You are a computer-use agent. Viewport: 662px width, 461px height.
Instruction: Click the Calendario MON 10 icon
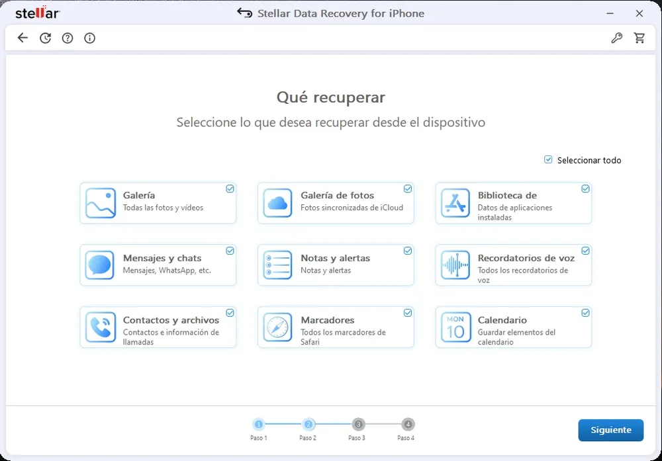click(x=455, y=327)
